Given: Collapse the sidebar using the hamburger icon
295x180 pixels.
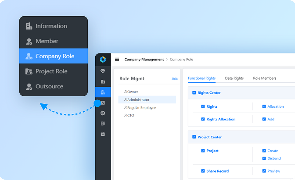Looking at the screenshot, I should (117, 60).
